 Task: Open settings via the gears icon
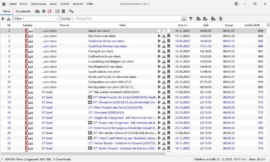(71, 11)
